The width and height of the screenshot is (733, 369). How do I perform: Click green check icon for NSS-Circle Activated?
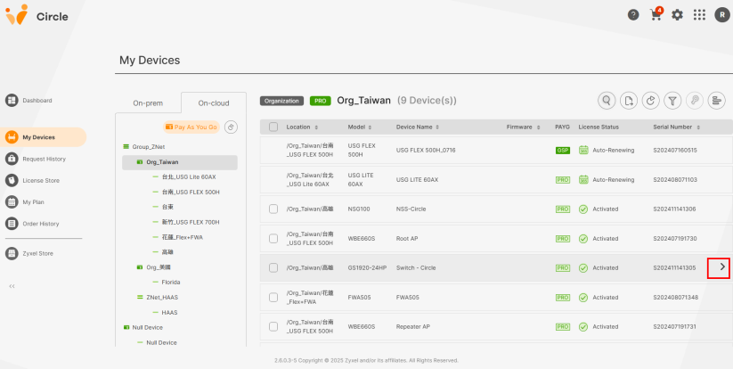tap(583, 209)
